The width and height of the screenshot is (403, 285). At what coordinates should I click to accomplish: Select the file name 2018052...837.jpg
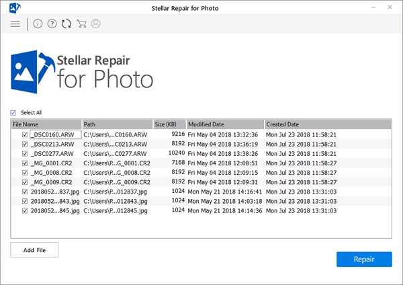(55, 192)
